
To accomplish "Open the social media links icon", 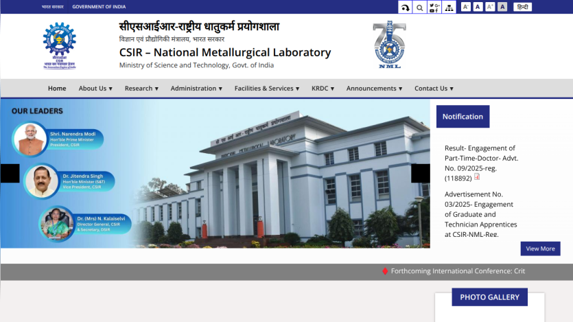I will [434, 8].
